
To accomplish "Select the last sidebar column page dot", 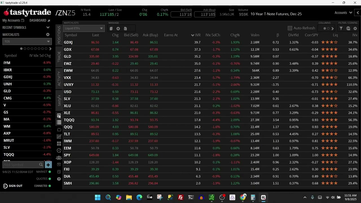I will tap(46, 49).
